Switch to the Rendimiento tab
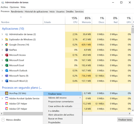This screenshot has width=134, height=124. [x=17, y=12]
